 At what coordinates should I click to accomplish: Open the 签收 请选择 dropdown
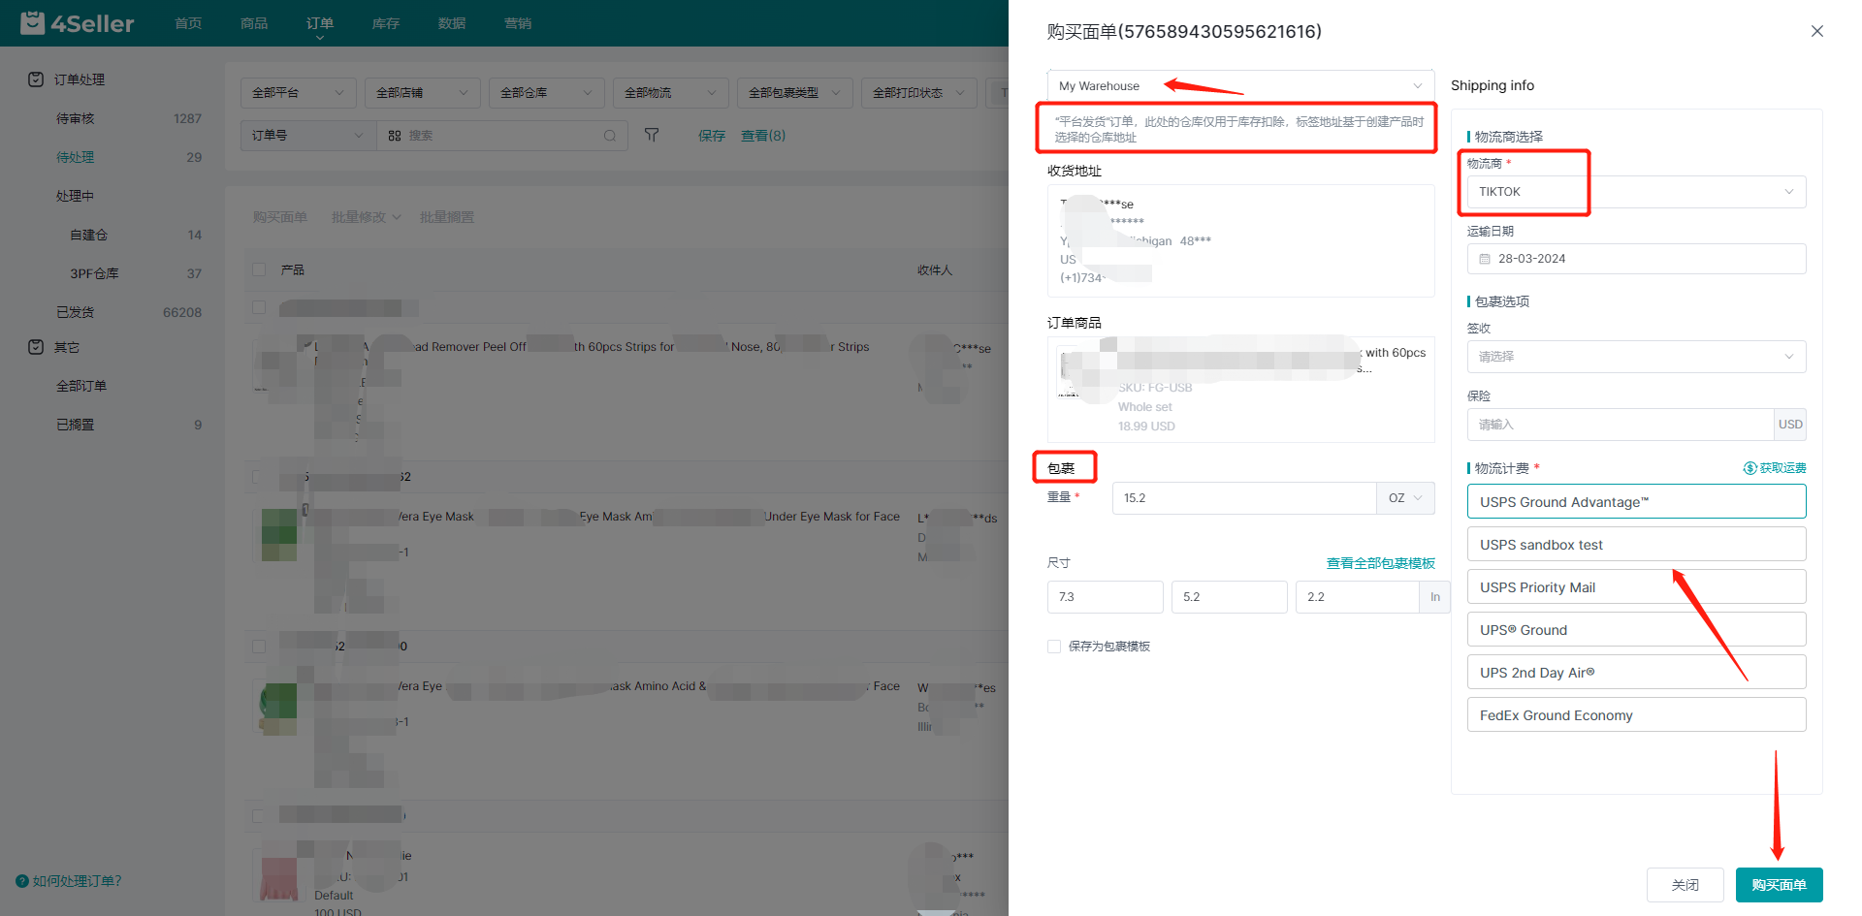[x=1636, y=357]
